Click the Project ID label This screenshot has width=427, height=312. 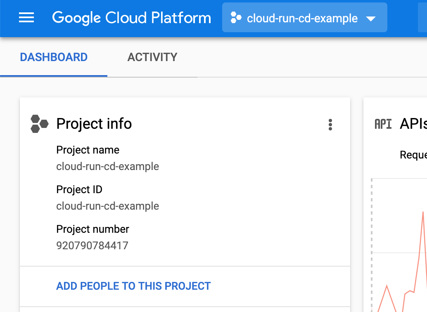[79, 189]
